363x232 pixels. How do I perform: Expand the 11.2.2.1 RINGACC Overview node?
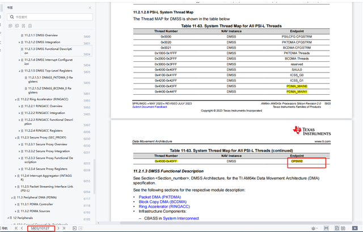pyautogui.click(x=19, y=106)
